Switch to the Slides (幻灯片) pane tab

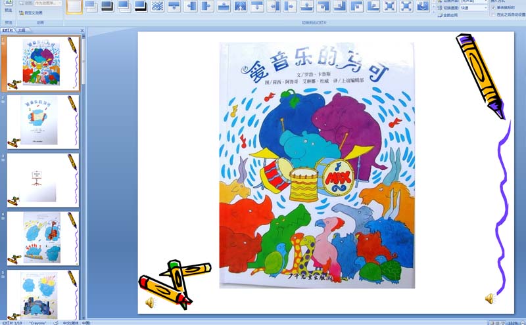[7, 30]
